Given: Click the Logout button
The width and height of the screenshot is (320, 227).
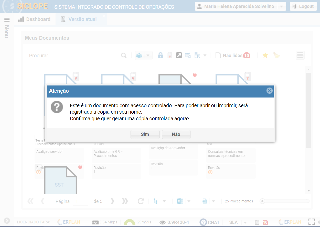Looking at the screenshot, I should click(x=303, y=6).
